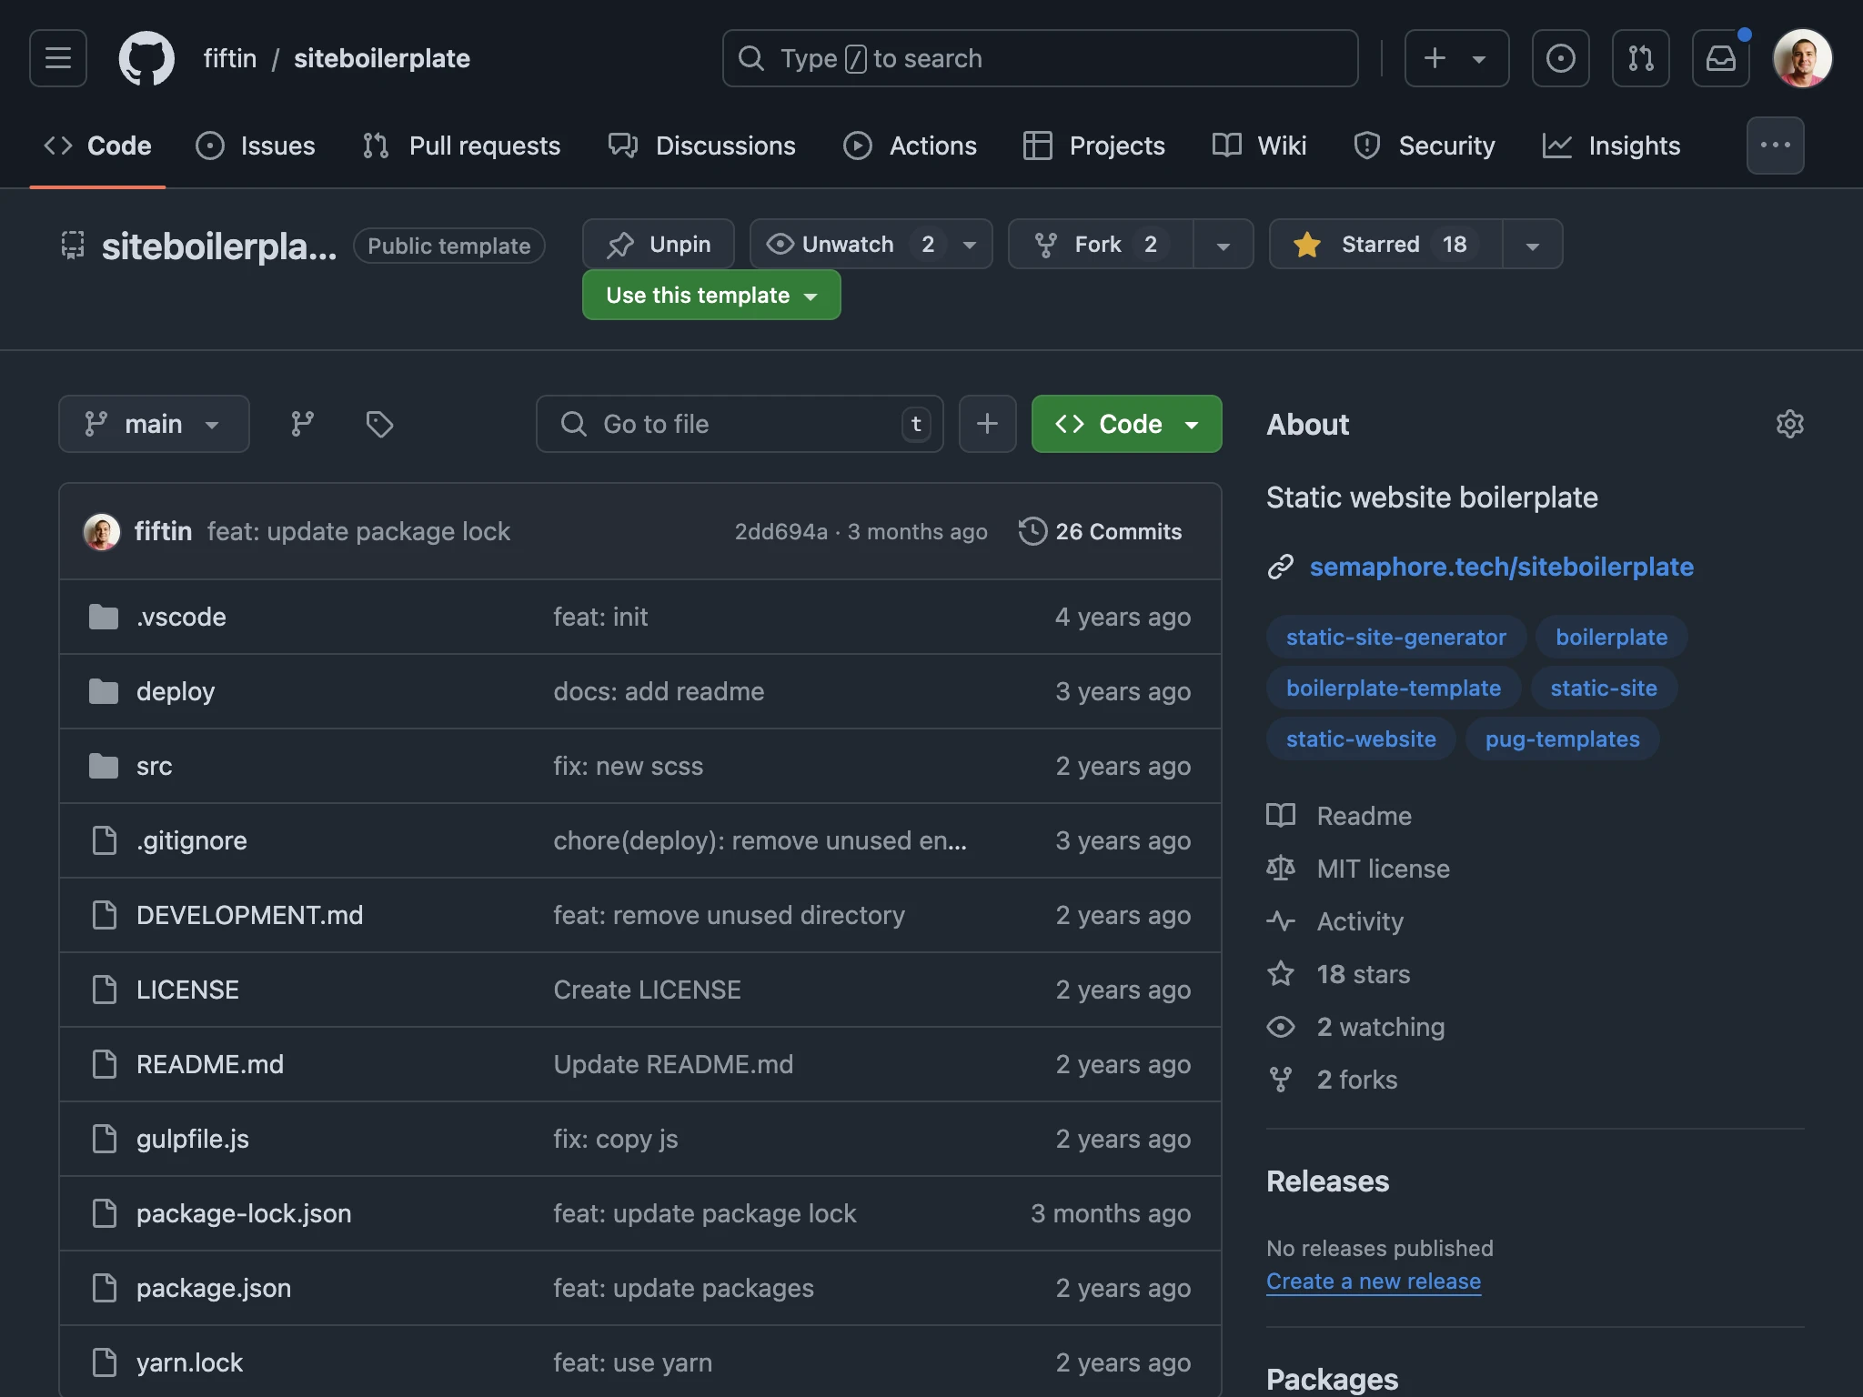Screen dimensions: 1863x1397
Task: Open the main branch selector dropdown
Action: pos(154,424)
